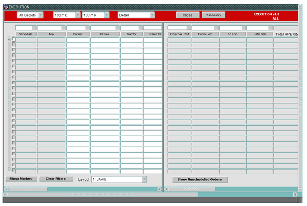Click the left panel's horizontal scrollbar thumb
Image resolution: width=307 pixels, height=206 pixels.
(28, 189)
